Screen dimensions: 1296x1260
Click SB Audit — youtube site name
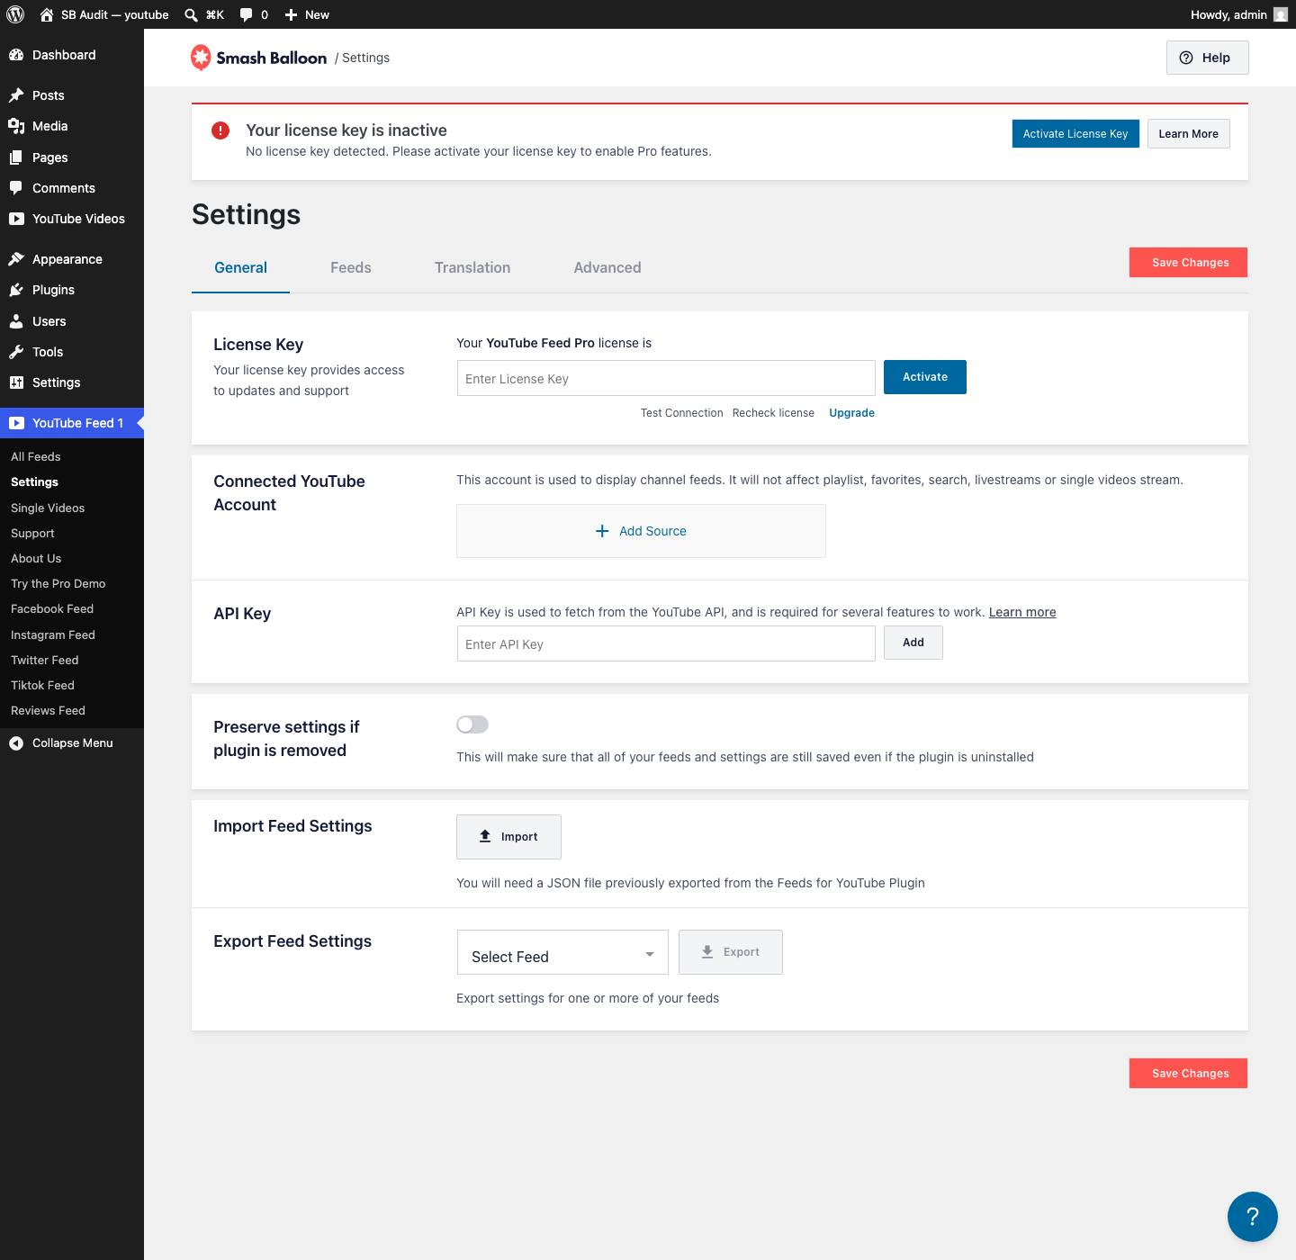115,14
